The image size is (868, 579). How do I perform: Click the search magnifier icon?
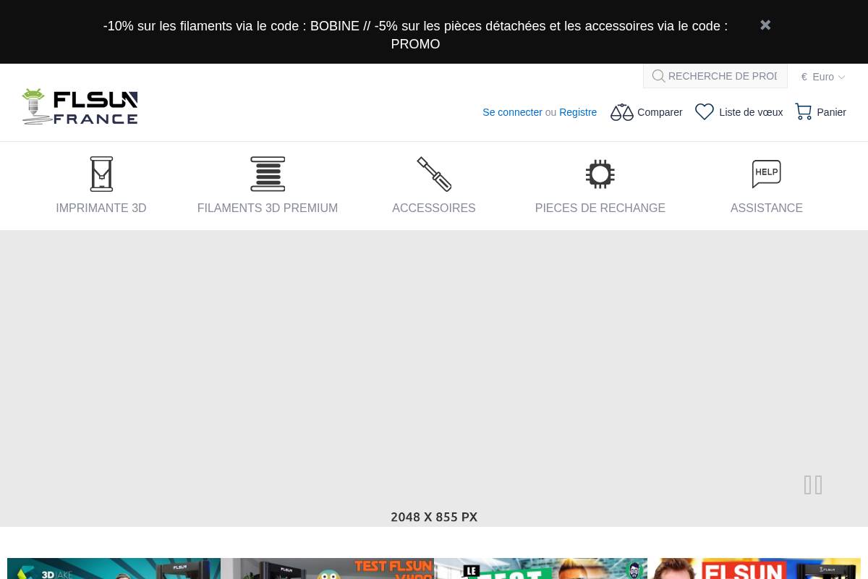point(658,76)
